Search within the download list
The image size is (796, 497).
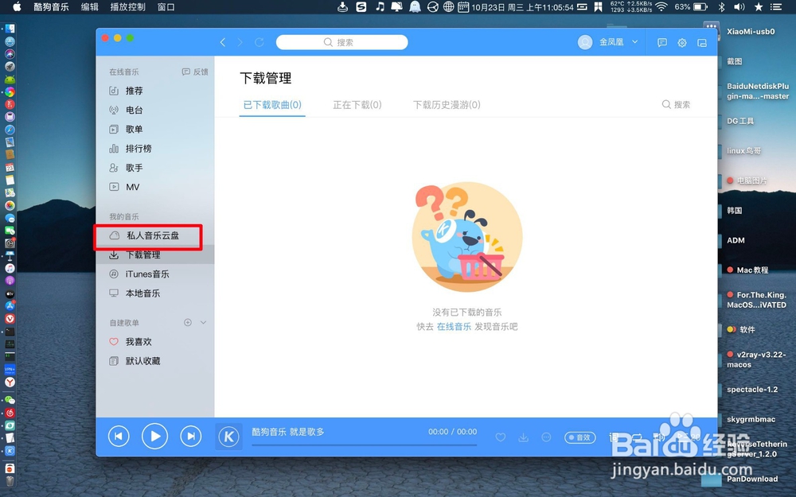(676, 104)
